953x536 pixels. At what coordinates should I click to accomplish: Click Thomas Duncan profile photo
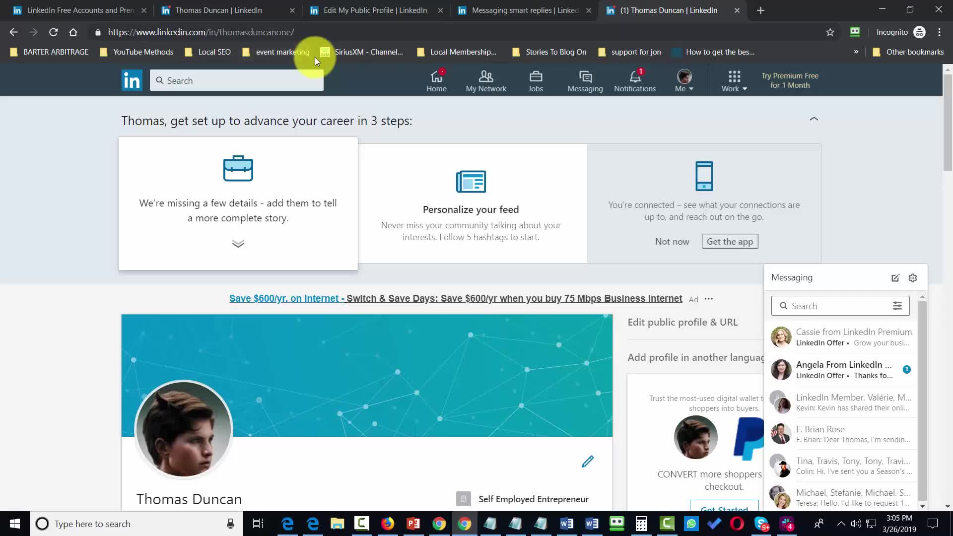point(184,429)
